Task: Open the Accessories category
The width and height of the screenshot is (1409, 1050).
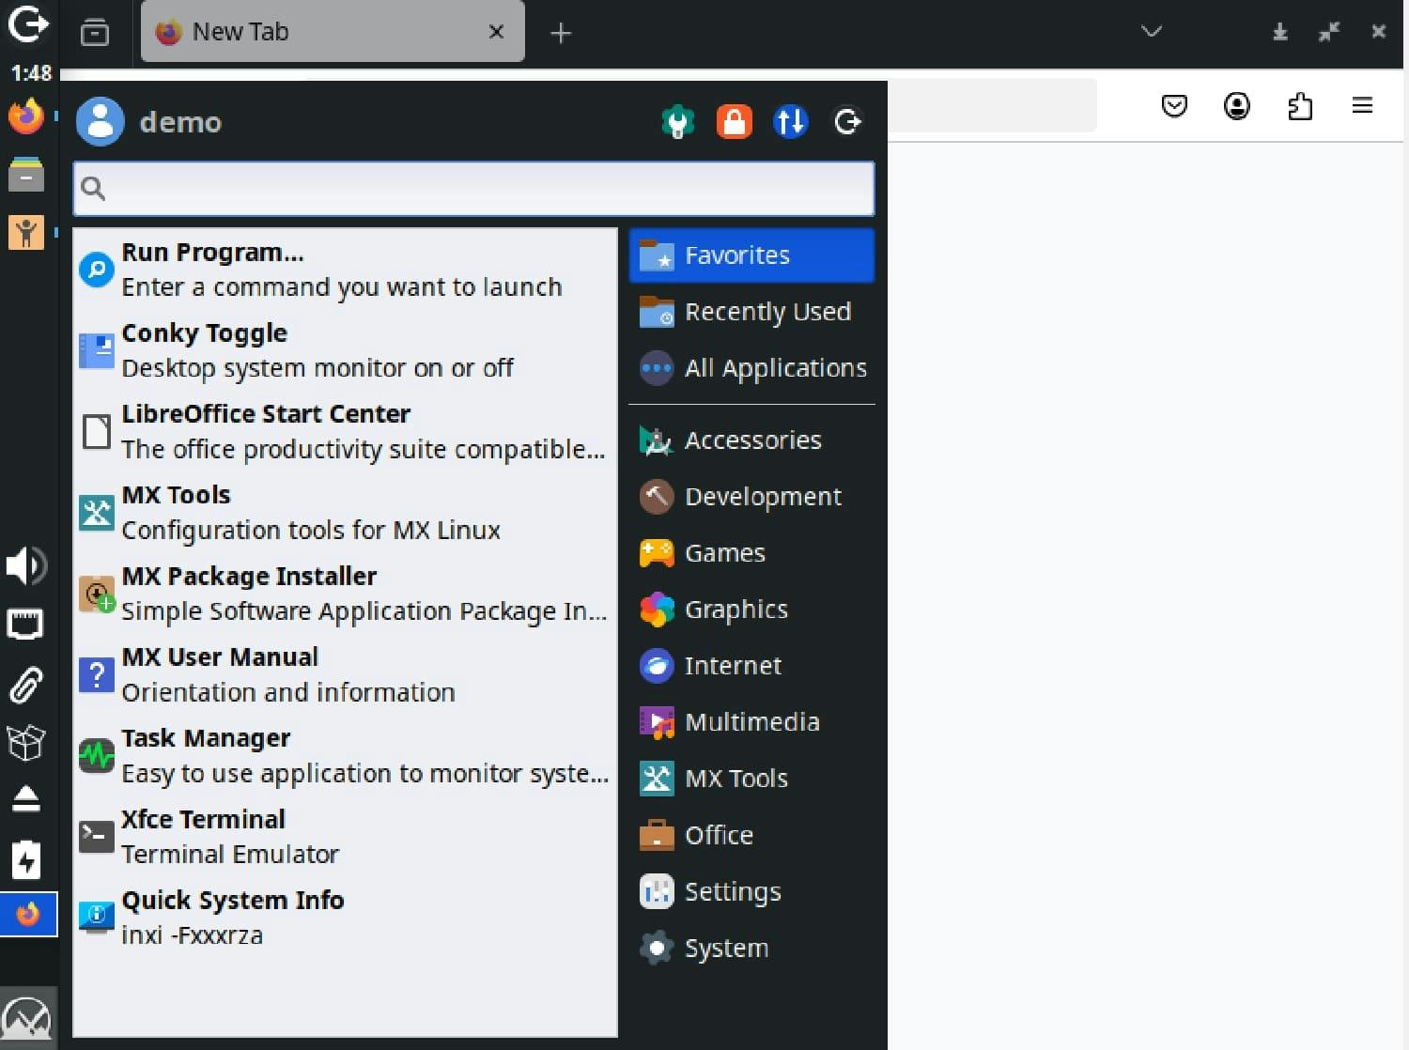Action: [751, 440]
